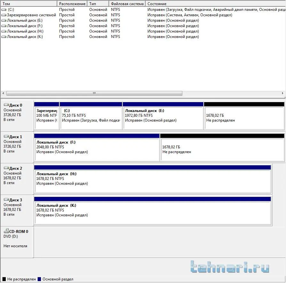This screenshot has height=283, width=286.
Task: Sort by Файловая система column header
Action: click(x=127, y=4)
